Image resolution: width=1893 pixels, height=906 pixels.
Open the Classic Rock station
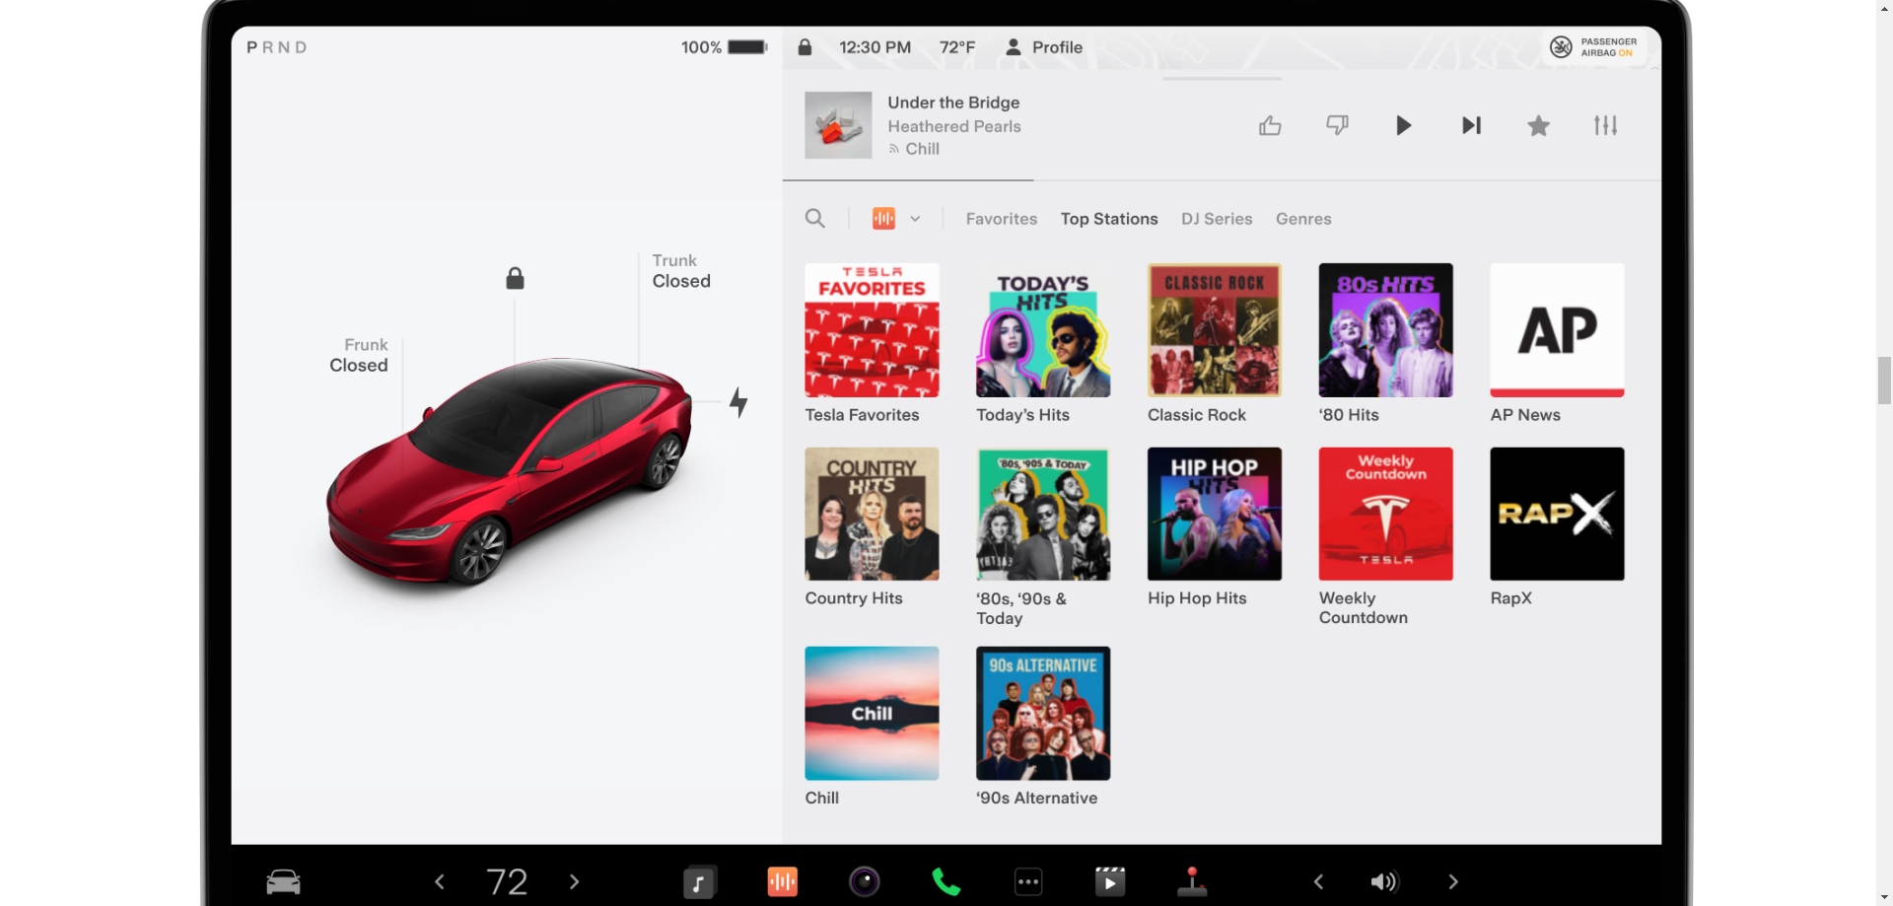pyautogui.click(x=1215, y=330)
